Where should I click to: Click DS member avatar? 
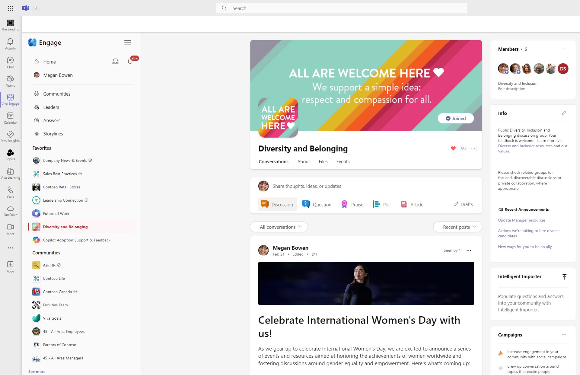pyautogui.click(x=563, y=69)
